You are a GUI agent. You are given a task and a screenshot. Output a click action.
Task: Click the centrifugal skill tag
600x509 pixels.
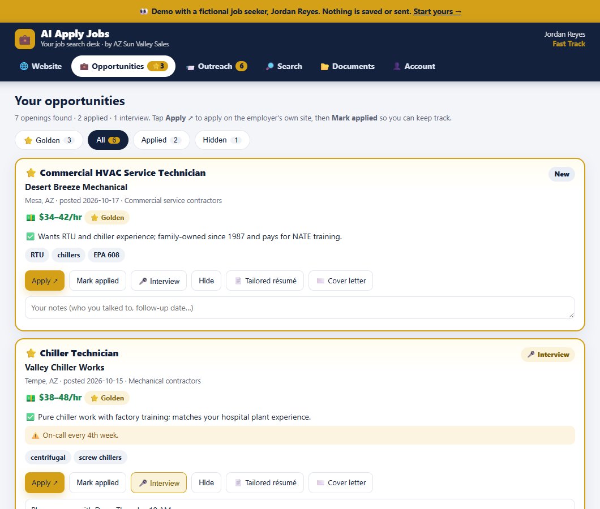pyautogui.click(x=48, y=458)
